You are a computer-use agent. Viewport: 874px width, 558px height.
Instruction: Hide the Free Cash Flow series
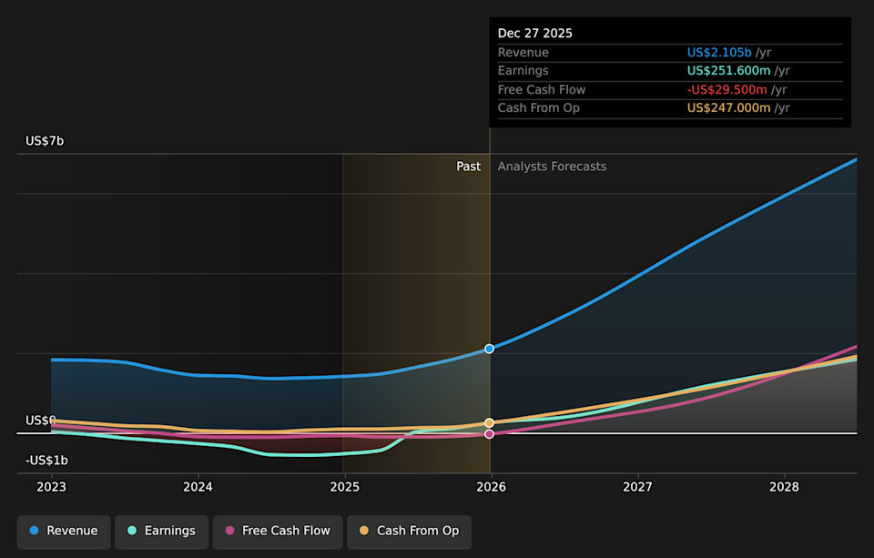[277, 531]
